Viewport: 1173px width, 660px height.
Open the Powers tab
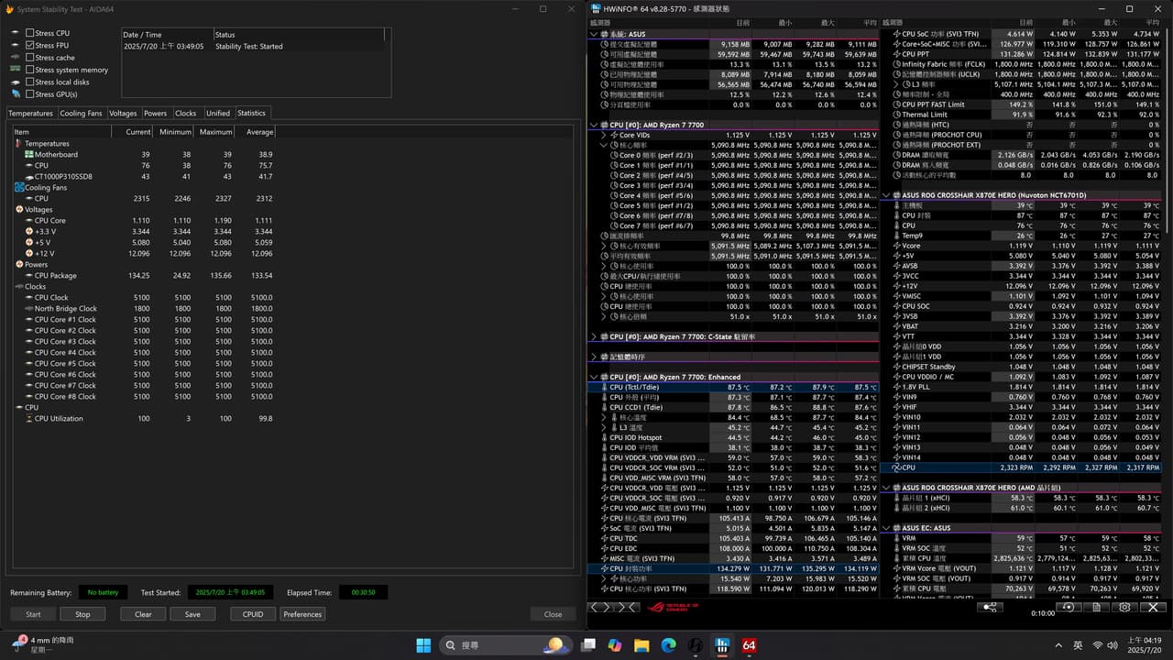[156, 114]
